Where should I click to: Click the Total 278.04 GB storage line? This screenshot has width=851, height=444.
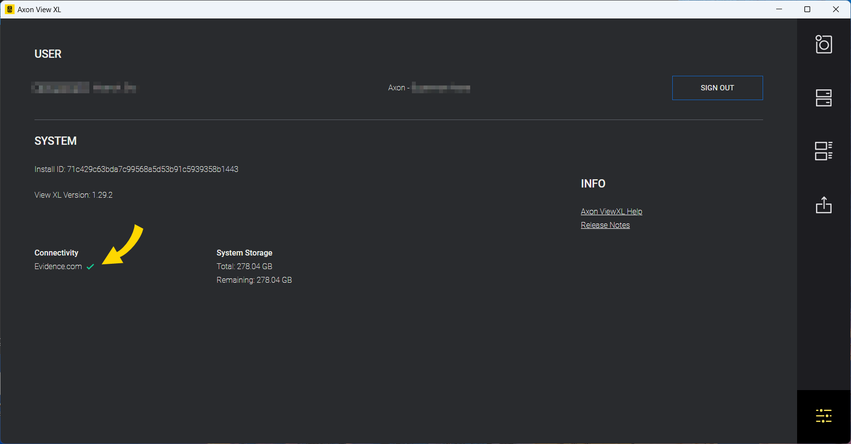[x=244, y=266]
